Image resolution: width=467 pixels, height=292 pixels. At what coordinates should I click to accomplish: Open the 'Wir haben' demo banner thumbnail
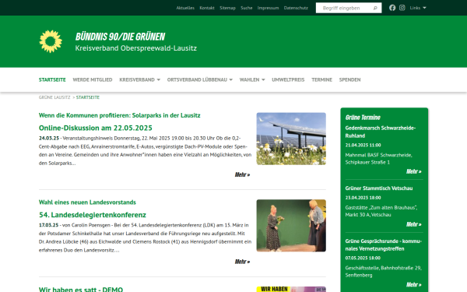(291, 290)
